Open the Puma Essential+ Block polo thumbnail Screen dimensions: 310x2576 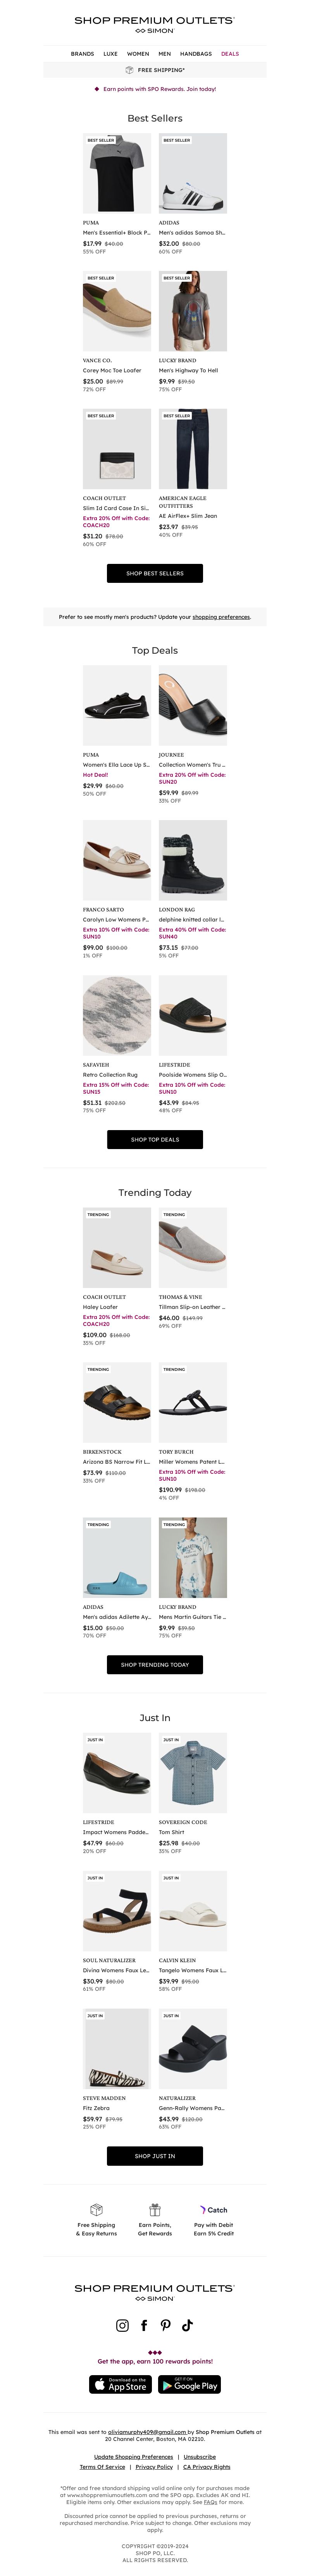coord(117,173)
